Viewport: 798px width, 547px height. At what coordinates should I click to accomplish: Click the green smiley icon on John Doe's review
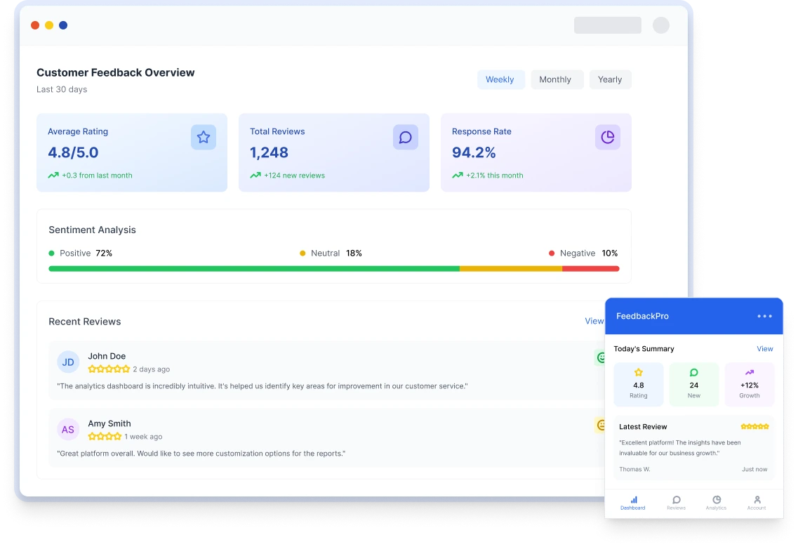(x=600, y=357)
